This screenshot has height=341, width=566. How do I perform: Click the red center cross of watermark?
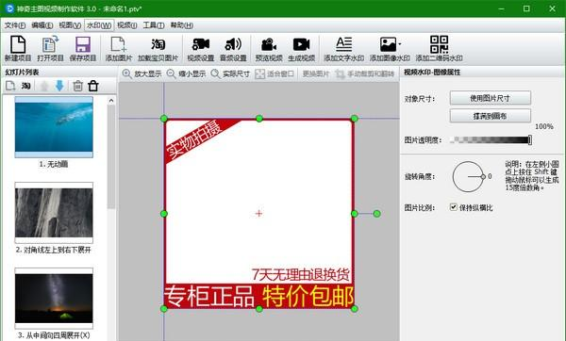coord(258,214)
